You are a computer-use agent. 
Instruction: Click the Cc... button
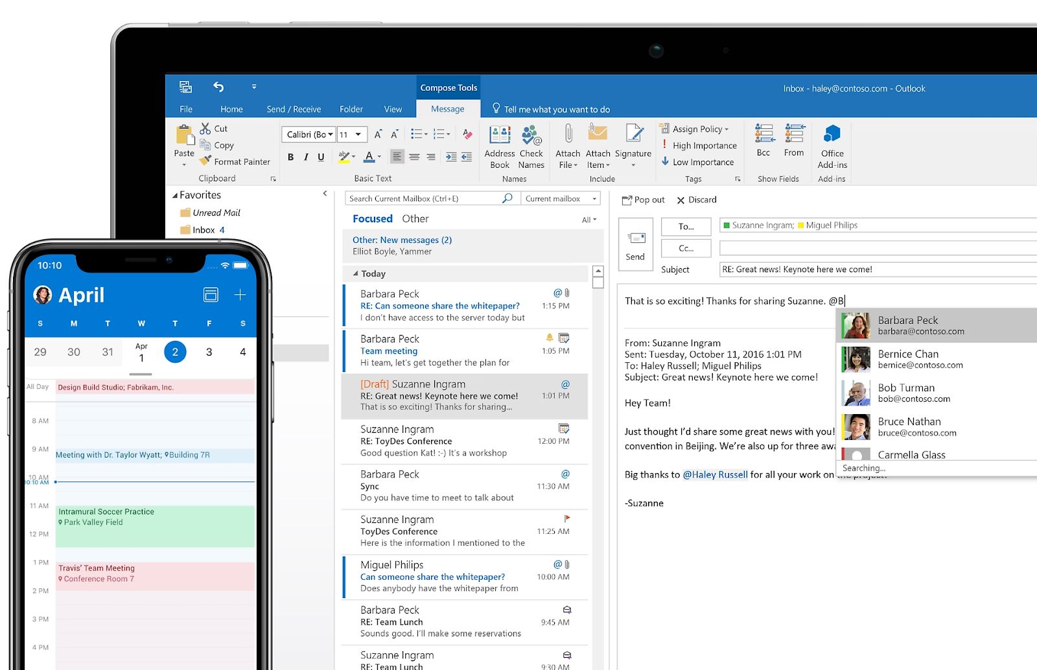click(x=686, y=248)
